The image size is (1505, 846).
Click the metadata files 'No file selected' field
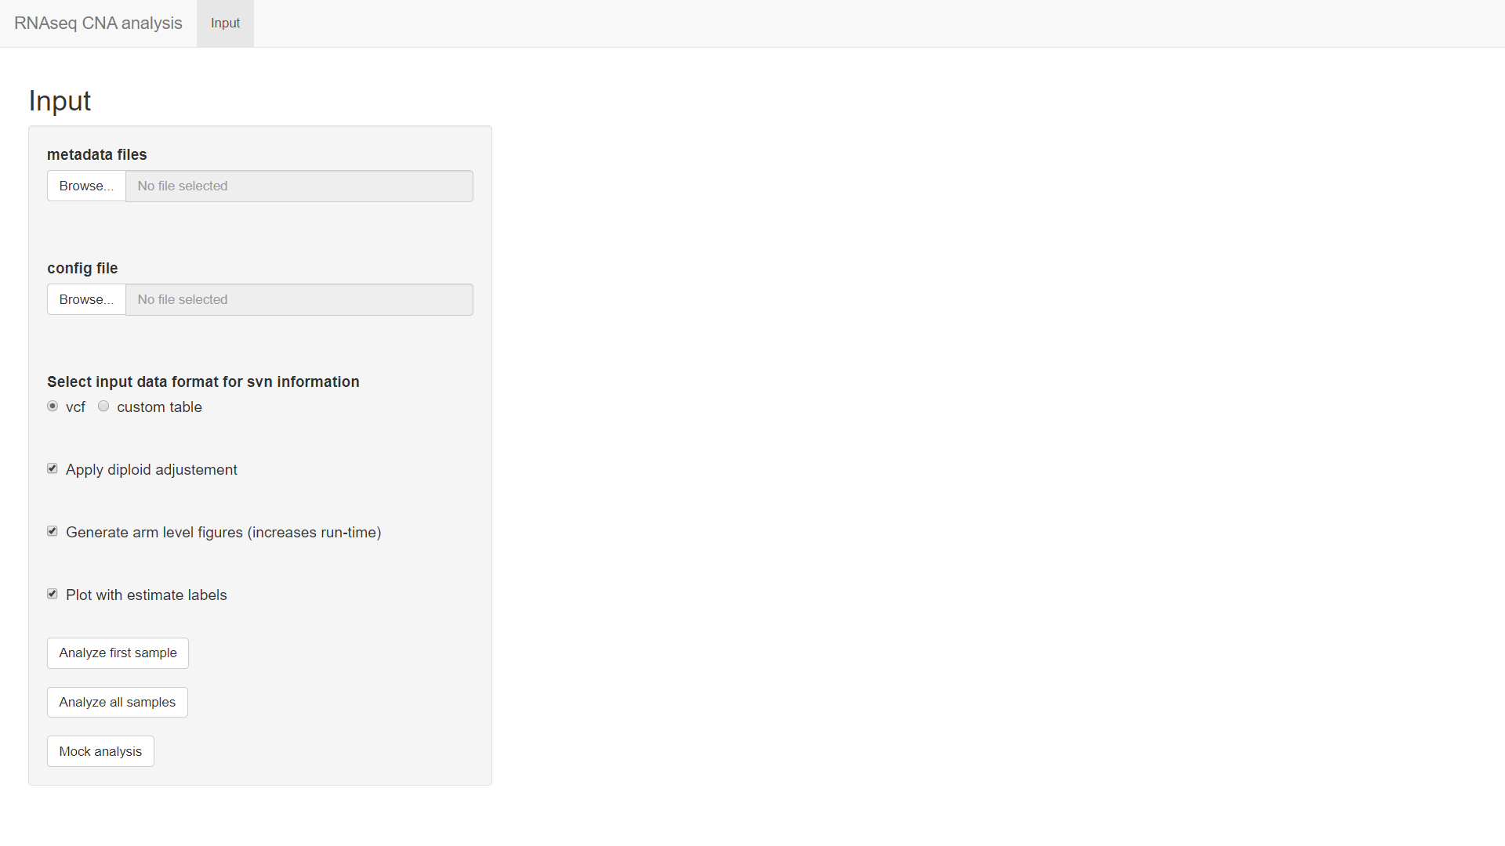[x=299, y=186]
